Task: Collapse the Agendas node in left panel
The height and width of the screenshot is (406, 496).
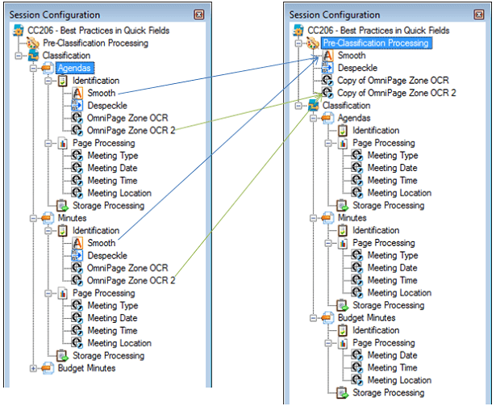Action: (33, 68)
